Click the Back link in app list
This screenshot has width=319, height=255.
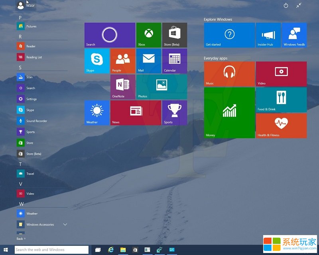(21, 239)
